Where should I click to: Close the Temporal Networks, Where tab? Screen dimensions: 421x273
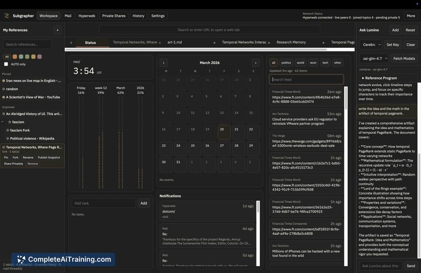[x=160, y=43]
